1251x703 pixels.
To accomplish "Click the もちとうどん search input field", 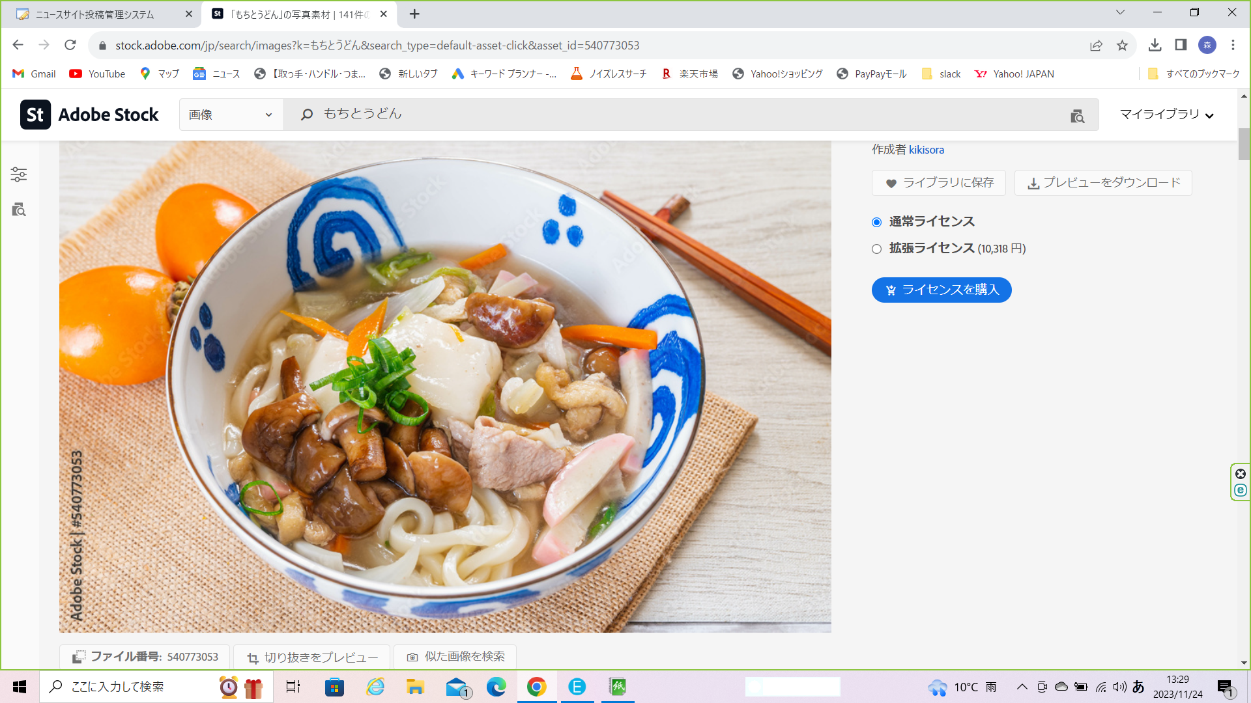I will pos(691,115).
